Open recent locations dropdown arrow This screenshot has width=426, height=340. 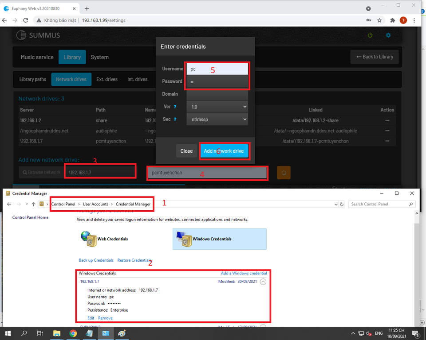[27, 204]
